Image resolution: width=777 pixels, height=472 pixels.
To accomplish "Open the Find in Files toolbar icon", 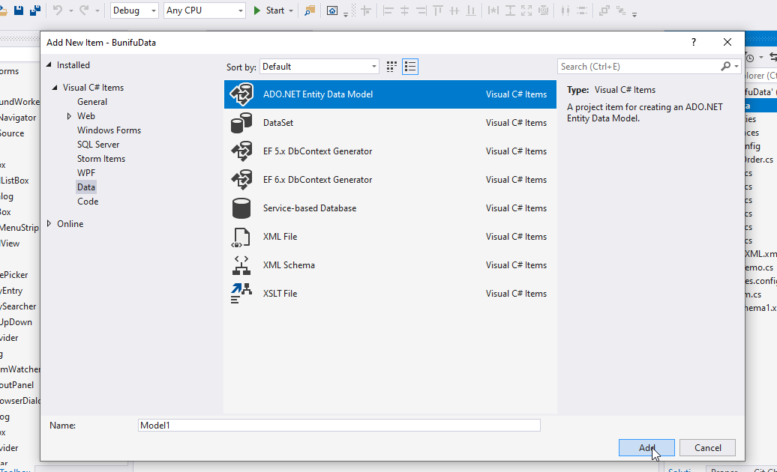I will [310, 10].
